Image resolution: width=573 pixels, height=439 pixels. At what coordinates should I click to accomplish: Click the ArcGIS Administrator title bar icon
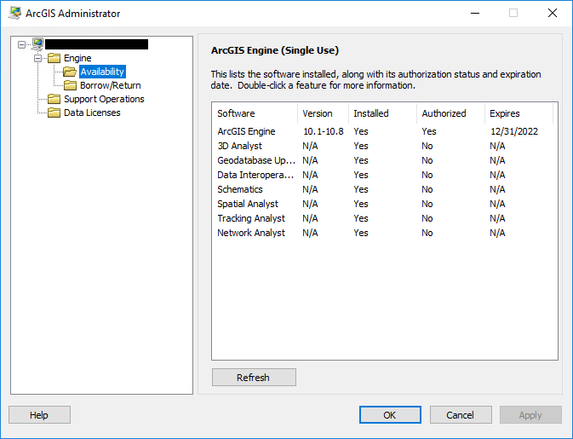pyautogui.click(x=14, y=13)
